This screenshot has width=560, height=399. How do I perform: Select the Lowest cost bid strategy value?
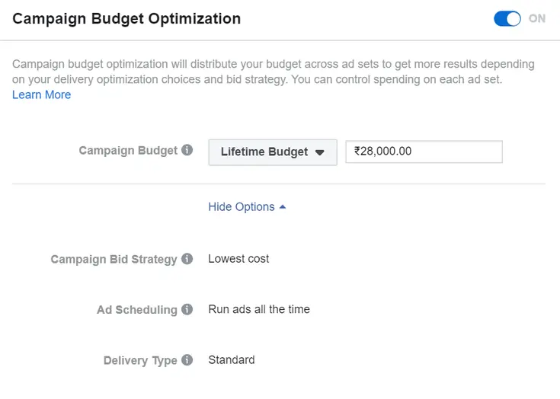[238, 259]
